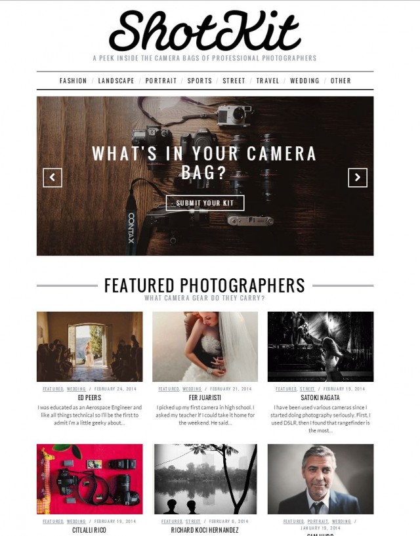Choose the Street menu item
Image resolution: width=420 pixels, height=536 pixels.
coord(234,81)
